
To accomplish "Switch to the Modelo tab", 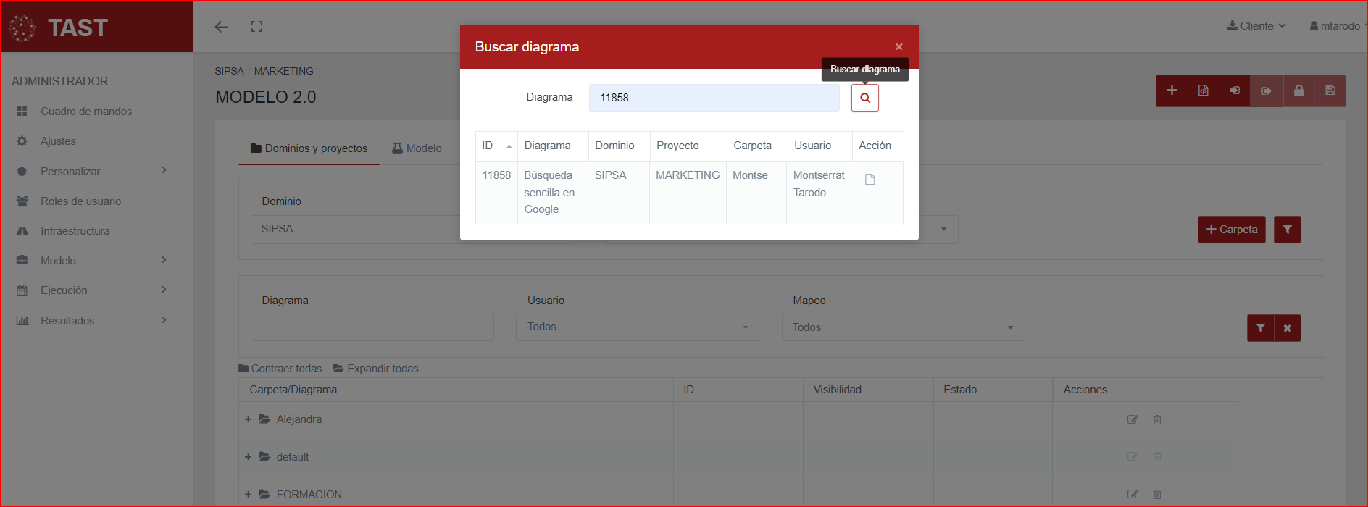I will coord(417,148).
